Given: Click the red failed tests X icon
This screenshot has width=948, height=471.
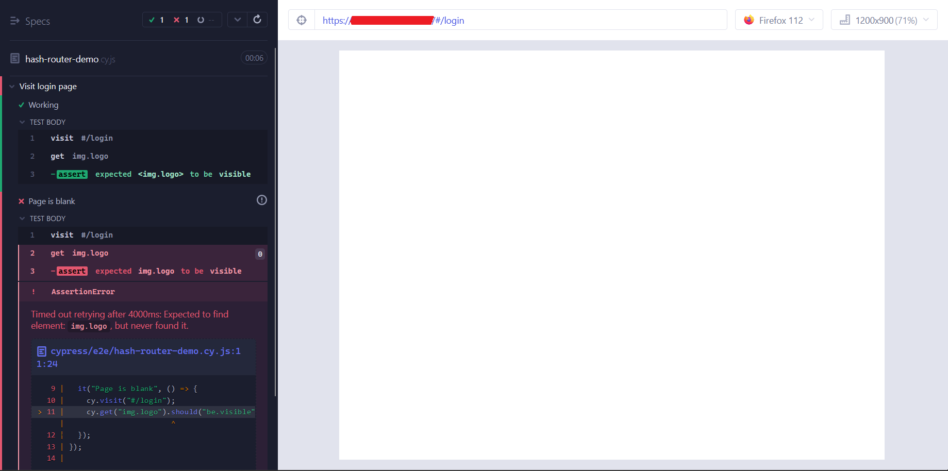Looking at the screenshot, I should (x=177, y=20).
